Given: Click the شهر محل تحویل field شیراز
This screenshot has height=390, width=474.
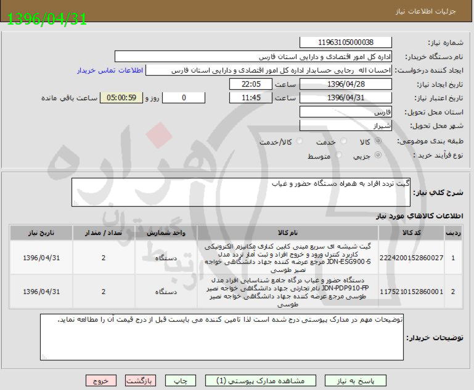Looking at the screenshot, I should point(346,125).
